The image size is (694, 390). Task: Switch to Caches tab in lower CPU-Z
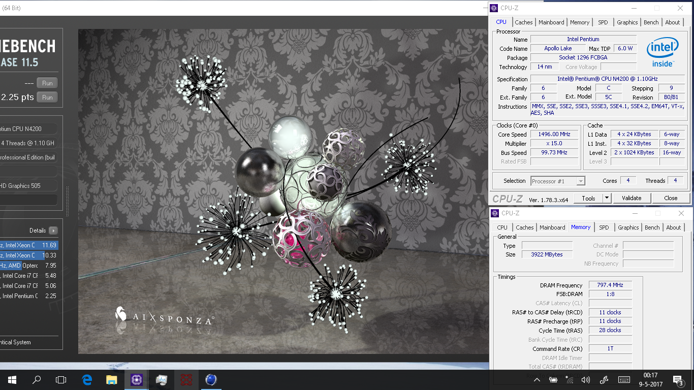[525, 227]
